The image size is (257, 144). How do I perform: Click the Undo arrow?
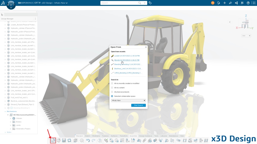click(88, 141)
